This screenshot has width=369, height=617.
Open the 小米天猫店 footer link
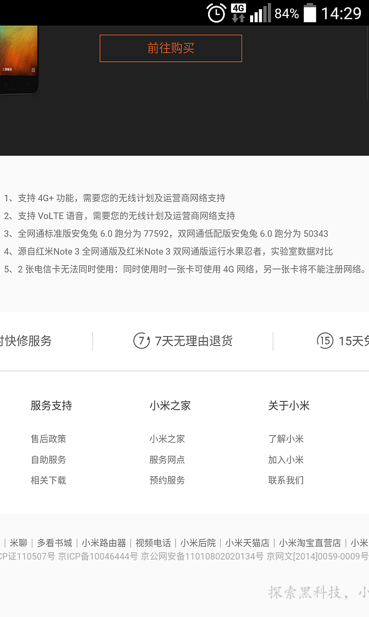pyautogui.click(x=247, y=543)
